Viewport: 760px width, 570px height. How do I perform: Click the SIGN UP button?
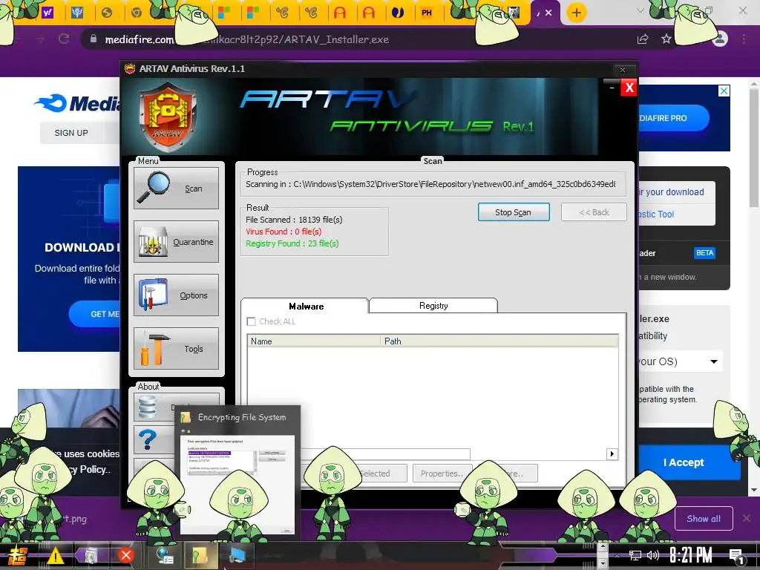point(71,133)
